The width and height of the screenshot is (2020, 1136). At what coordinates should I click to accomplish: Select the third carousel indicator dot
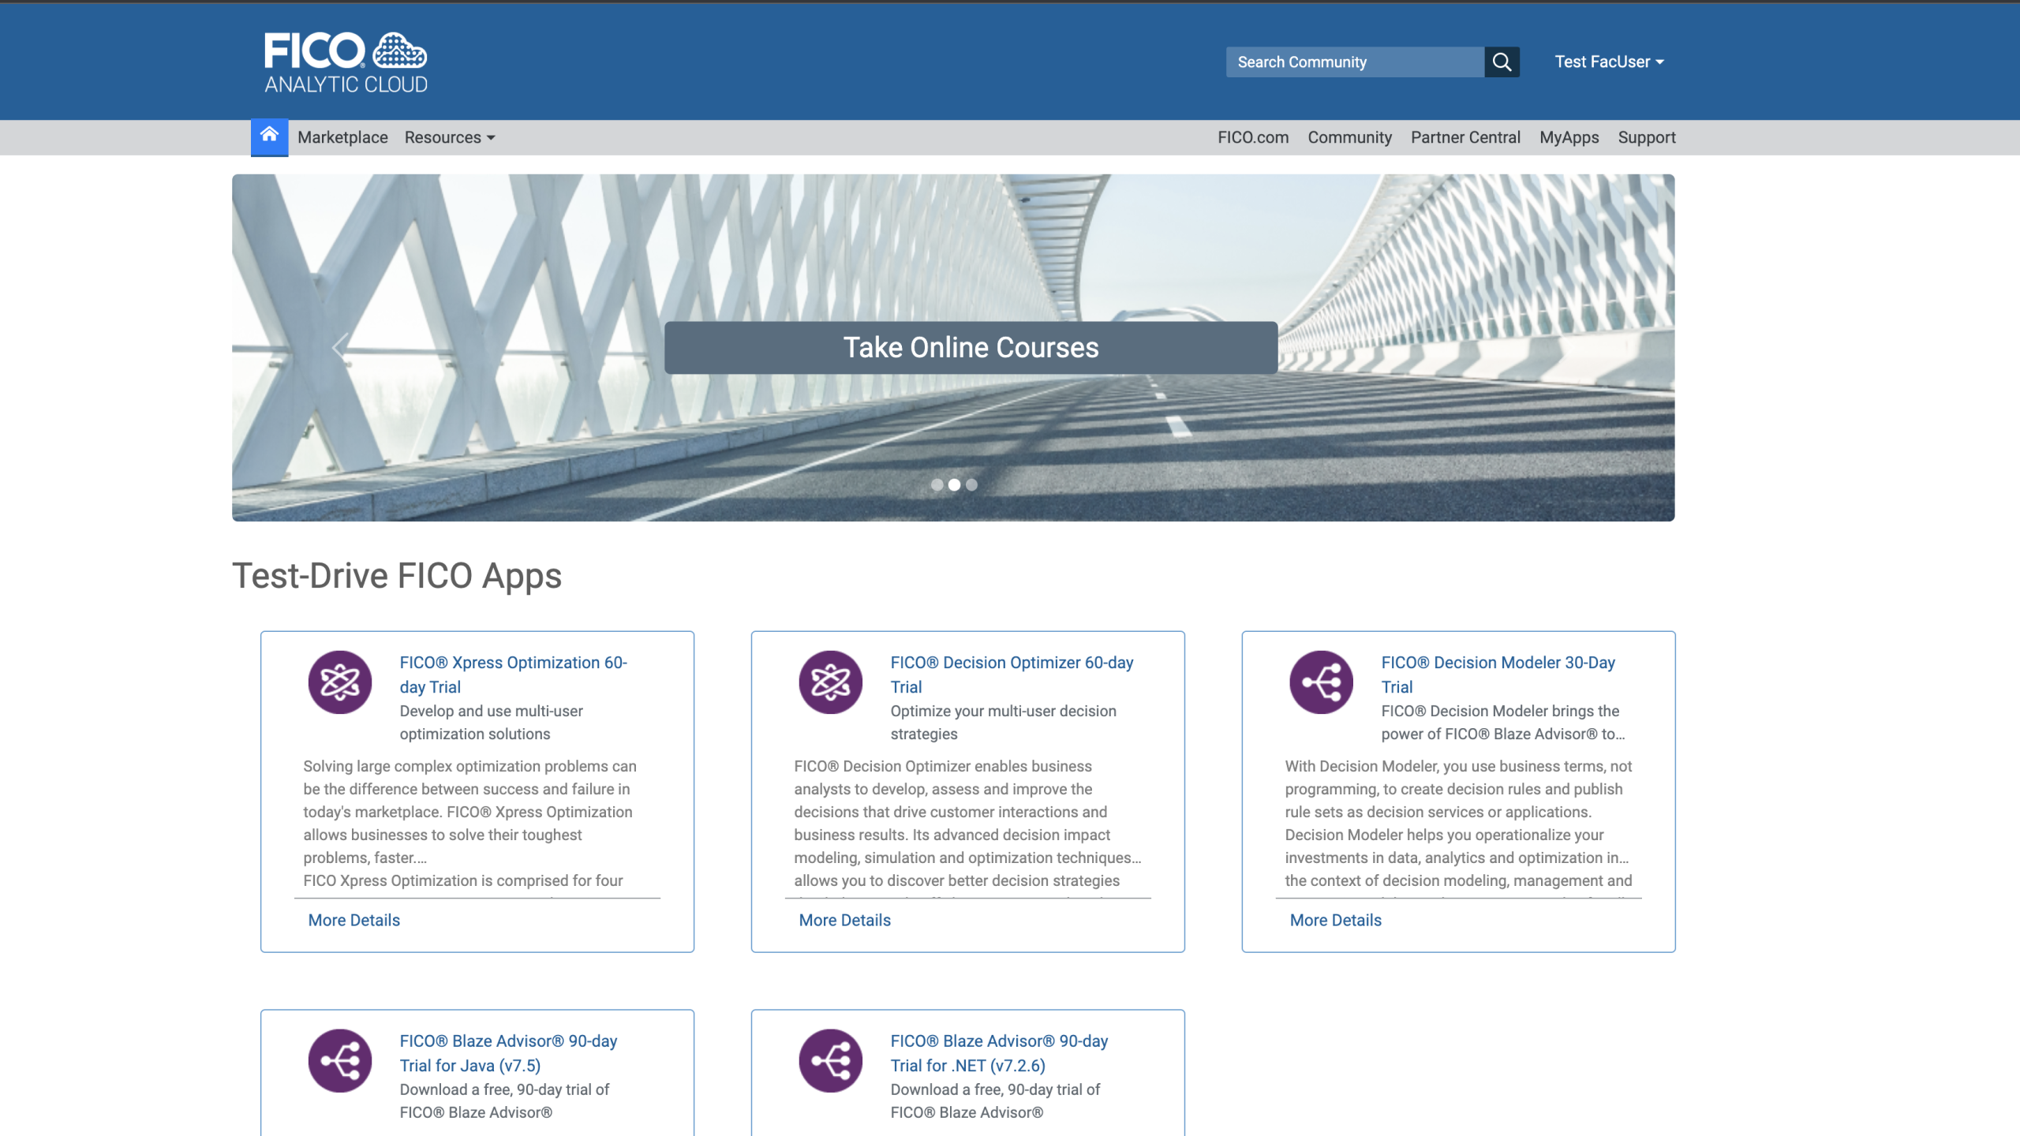point(971,485)
